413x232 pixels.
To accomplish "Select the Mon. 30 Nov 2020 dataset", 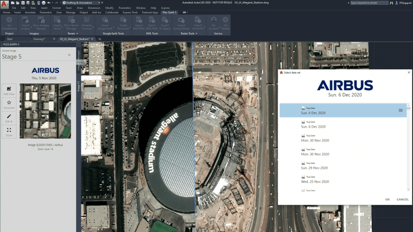I will (313, 140).
